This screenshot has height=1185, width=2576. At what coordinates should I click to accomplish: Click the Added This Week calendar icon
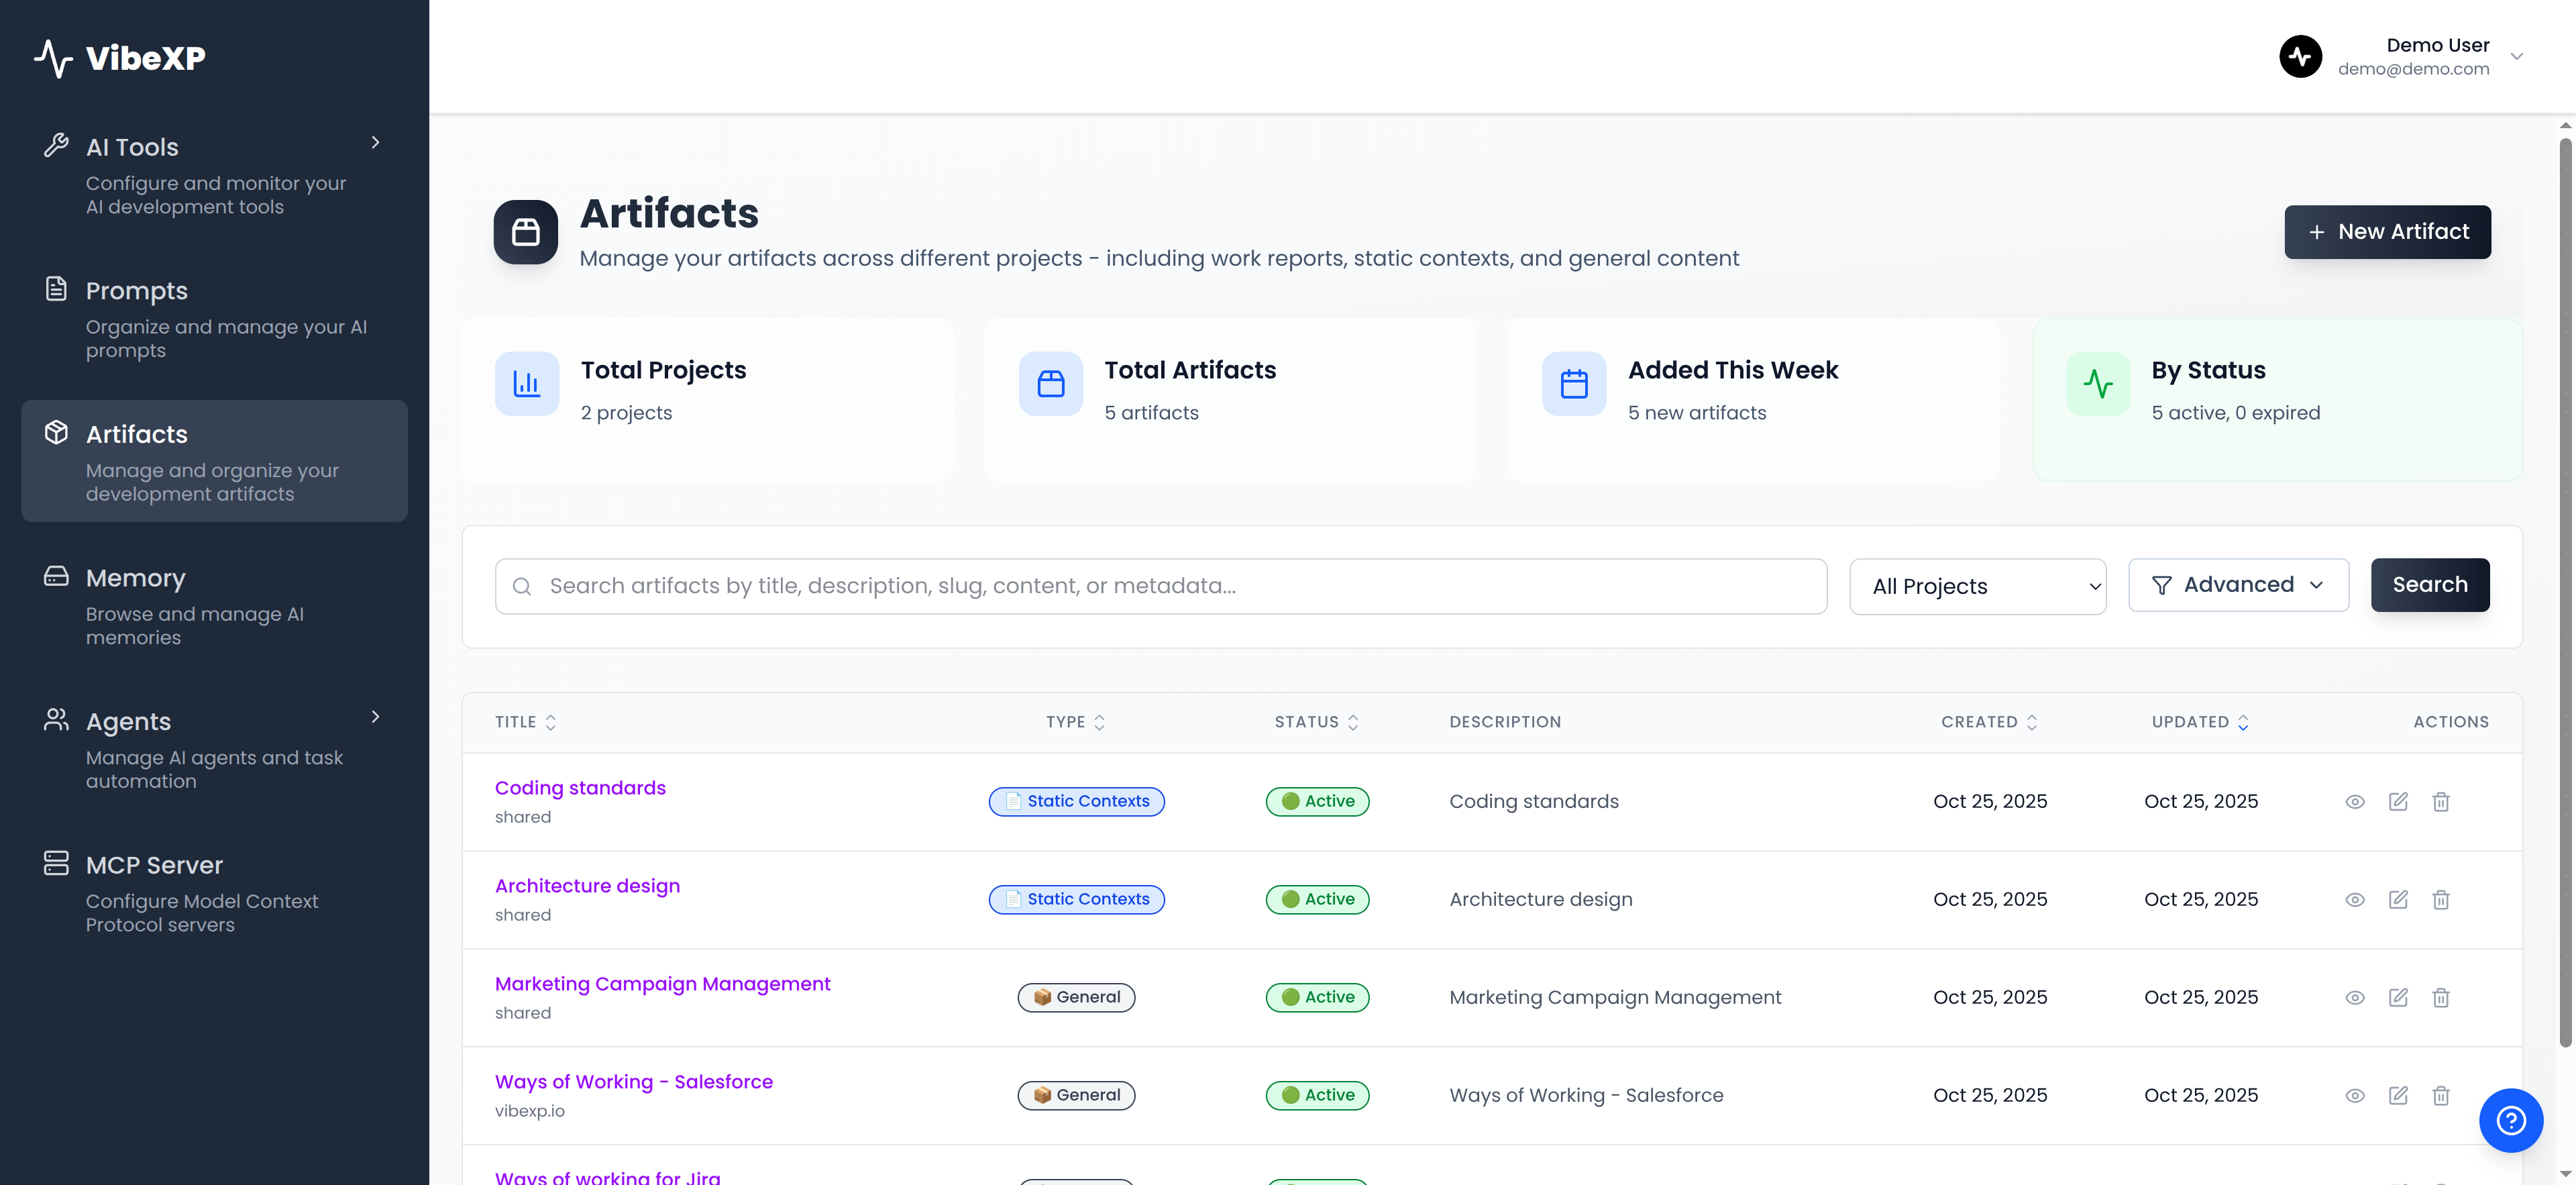click(1574, 383)
